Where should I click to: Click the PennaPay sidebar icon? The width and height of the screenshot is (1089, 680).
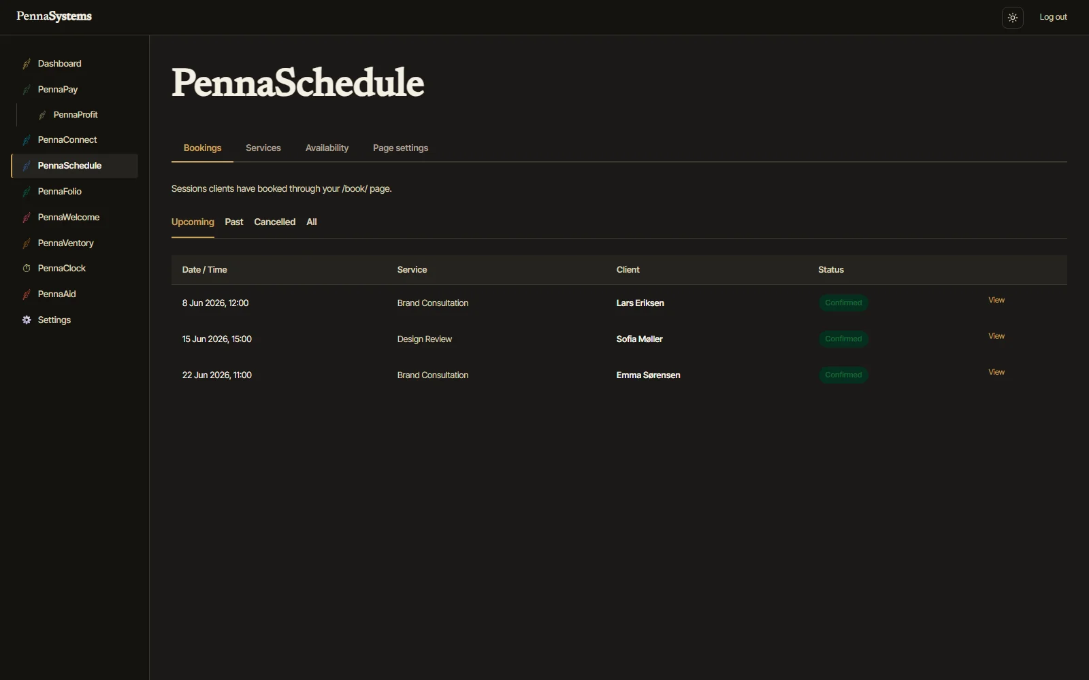pyautogui.click(x=27, y=90)
